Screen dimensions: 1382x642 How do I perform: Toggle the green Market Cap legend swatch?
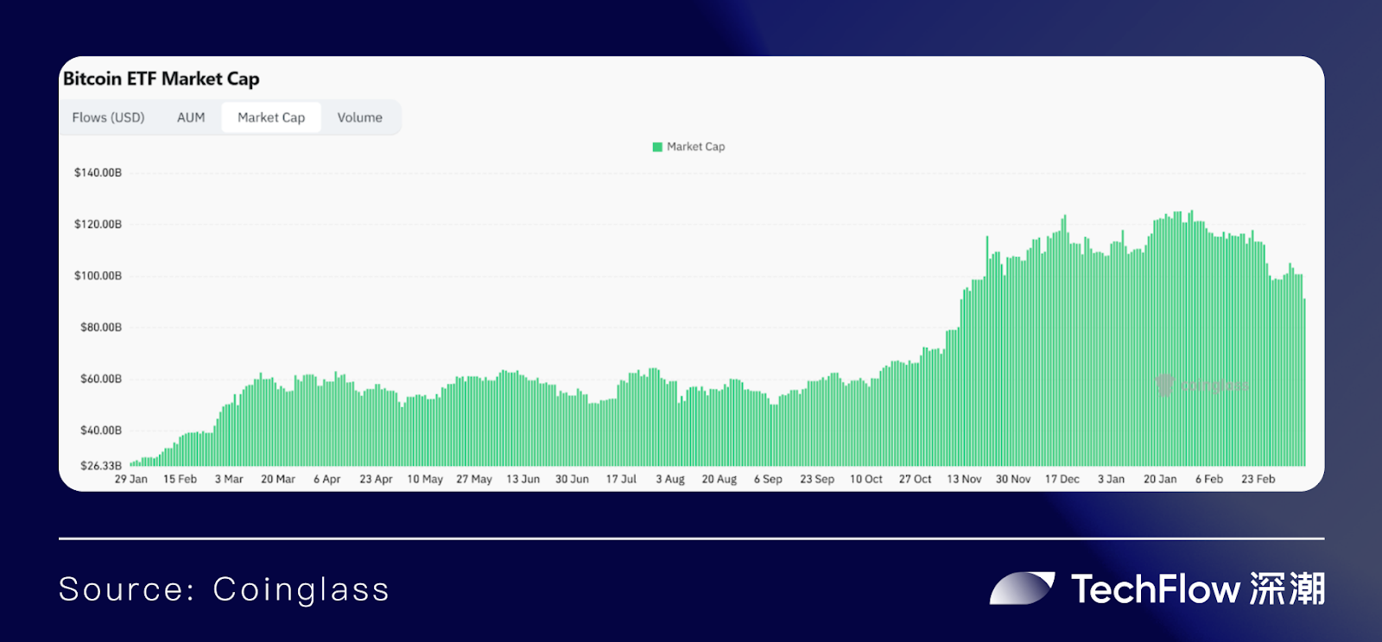657,147
